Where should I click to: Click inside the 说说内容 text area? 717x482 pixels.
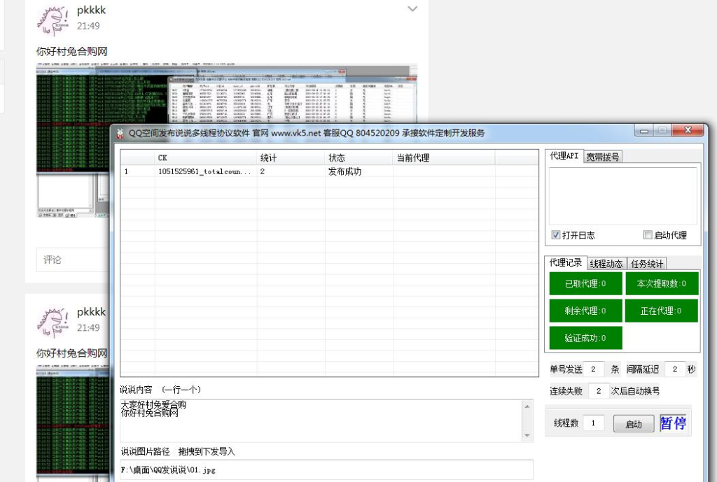[321, 420]
